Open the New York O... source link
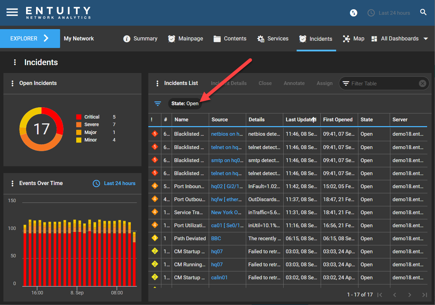Screen dimensions: 435x305 click(226, 212)
